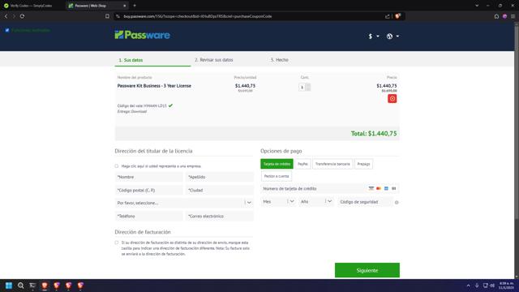Image resolution: width=519 pixels, height=292 pixels.
Task: Remove the product with the red delete icon
Action: [x=392, y=98]
